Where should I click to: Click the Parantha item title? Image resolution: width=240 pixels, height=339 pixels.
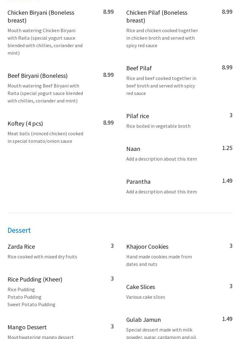pos(138,182)
